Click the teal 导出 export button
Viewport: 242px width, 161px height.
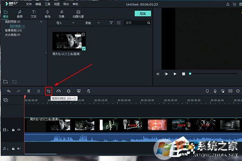click(x=143, y=13)
